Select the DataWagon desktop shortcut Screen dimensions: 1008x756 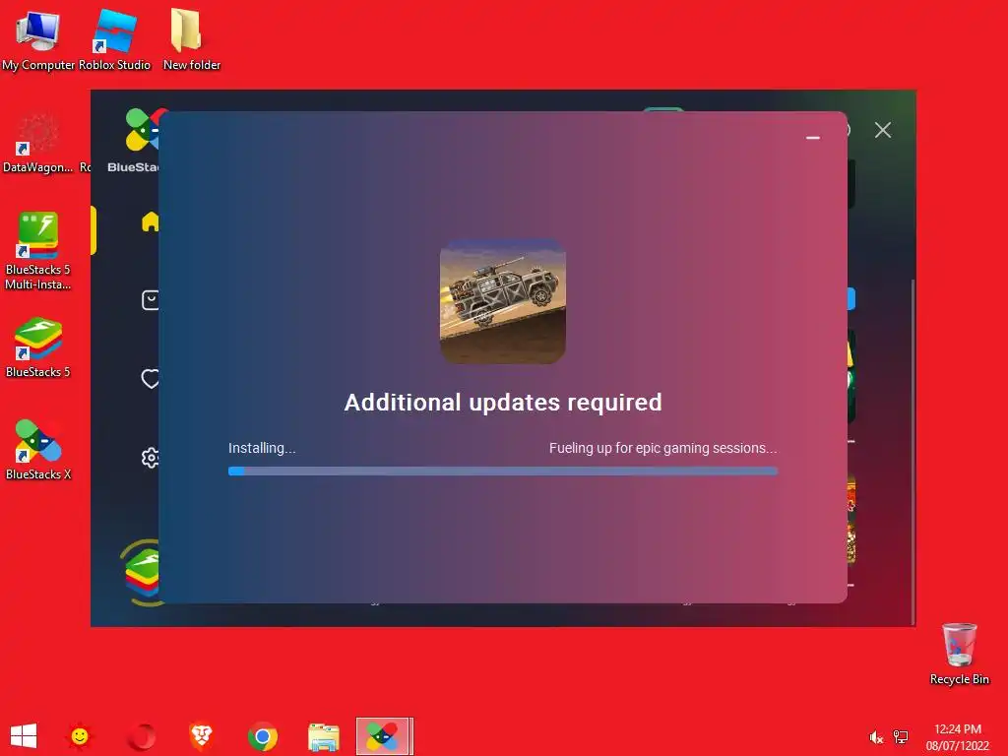[x=38, y=143]
